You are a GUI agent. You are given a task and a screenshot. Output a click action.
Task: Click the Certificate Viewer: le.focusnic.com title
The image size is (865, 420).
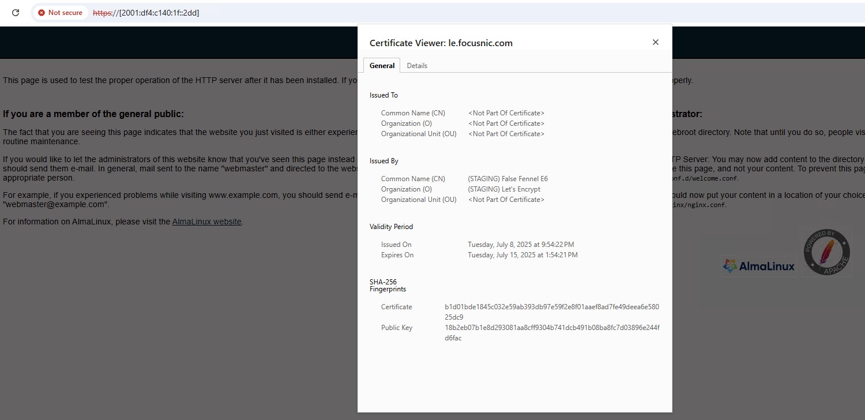(x=441, y=43)
